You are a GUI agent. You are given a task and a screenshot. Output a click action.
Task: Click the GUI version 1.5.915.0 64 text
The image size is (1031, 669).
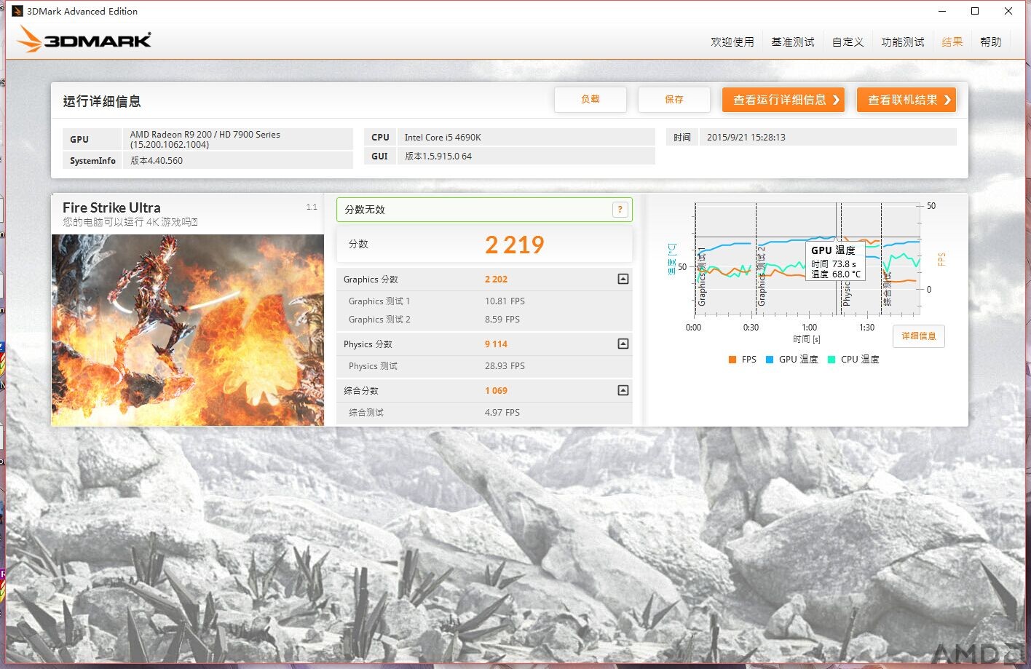tap(438, 157)
